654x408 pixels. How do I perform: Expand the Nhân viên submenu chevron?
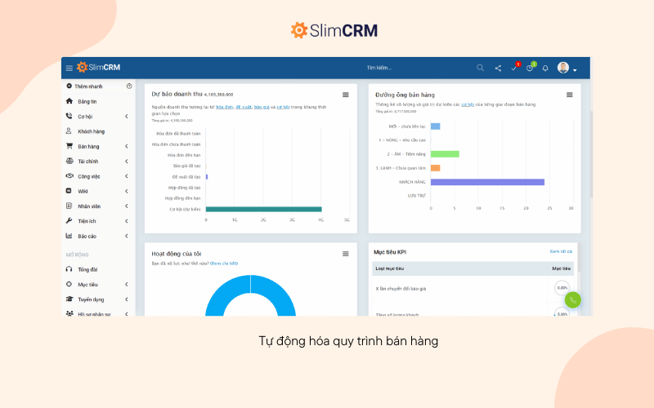click(127, 206)
